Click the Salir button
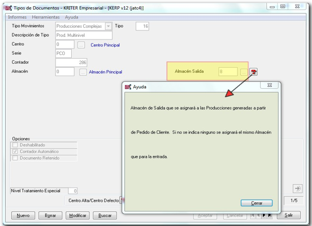The height and width of the screenshot is (226, 312). pos(288,215)
